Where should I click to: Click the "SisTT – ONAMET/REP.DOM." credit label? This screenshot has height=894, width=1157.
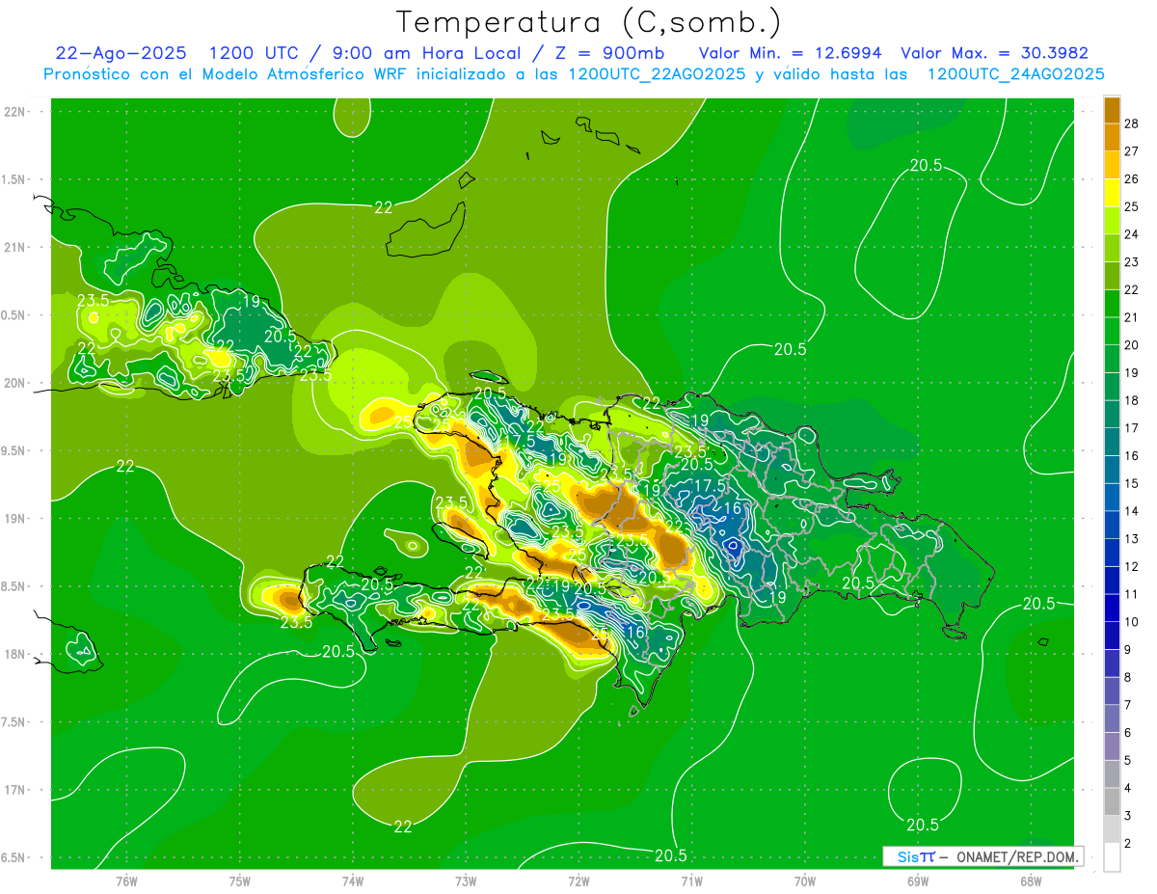coord(983,856)
